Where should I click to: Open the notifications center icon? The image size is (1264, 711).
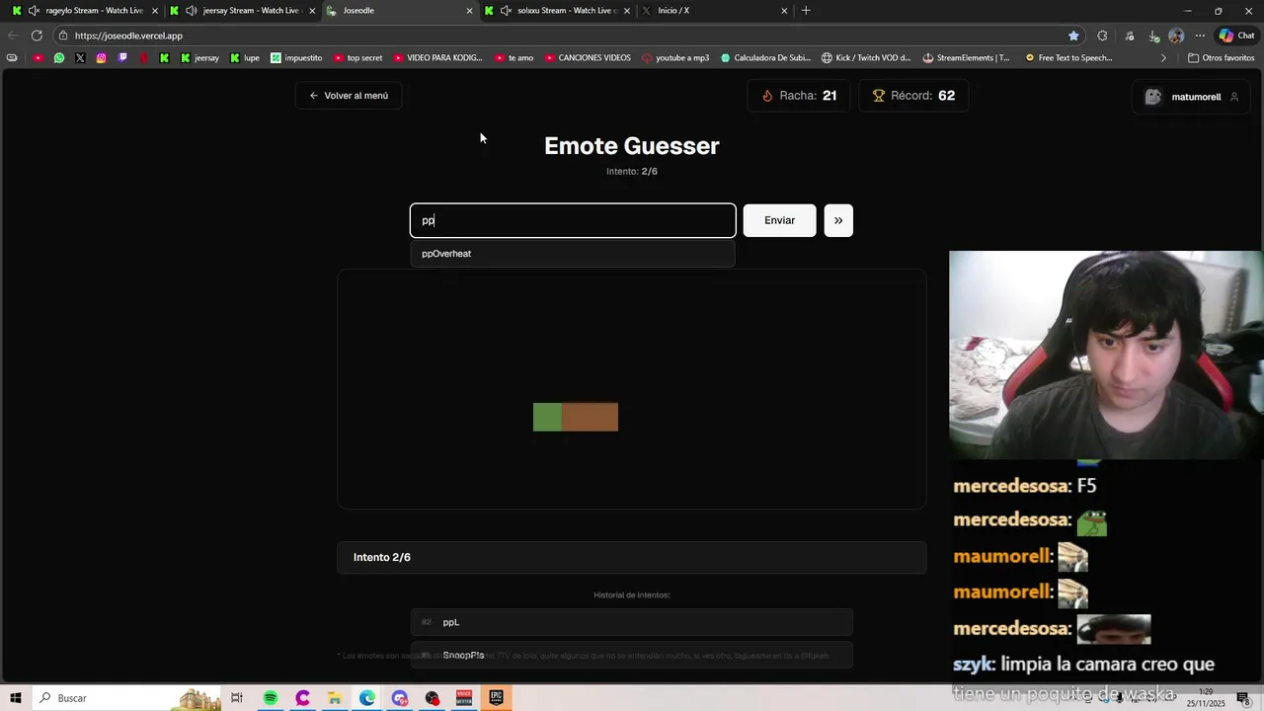coord(1245,698)
